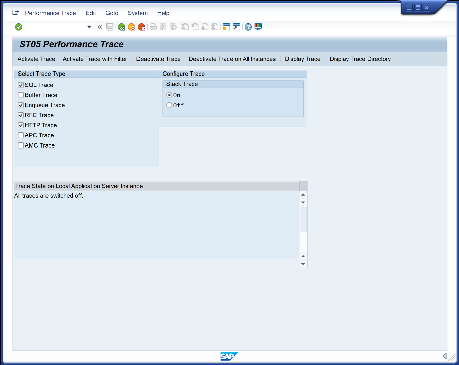
Task: Uncheck the SQL Trace checkbox
Action: [21, 85]
